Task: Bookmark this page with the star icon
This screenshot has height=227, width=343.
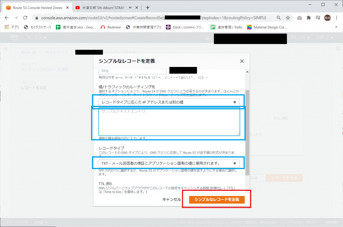Action: click(x=288, y=18)
